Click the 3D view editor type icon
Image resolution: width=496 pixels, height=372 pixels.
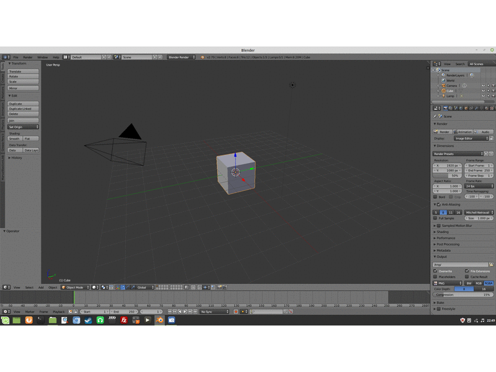coord(6,287)
